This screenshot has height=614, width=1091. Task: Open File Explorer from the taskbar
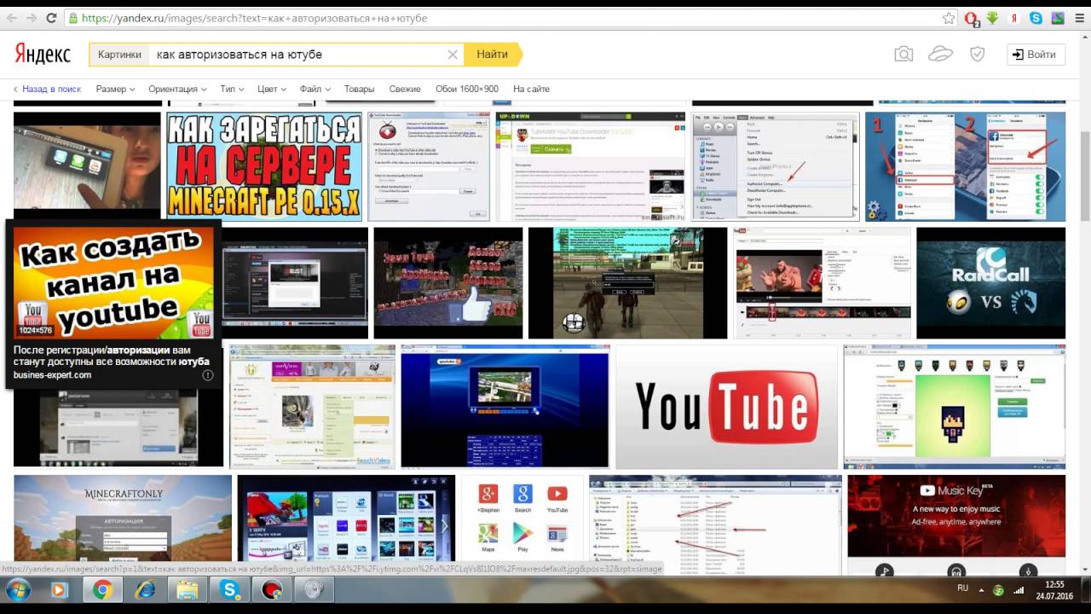pyautogui.click(x=188, y=589)
